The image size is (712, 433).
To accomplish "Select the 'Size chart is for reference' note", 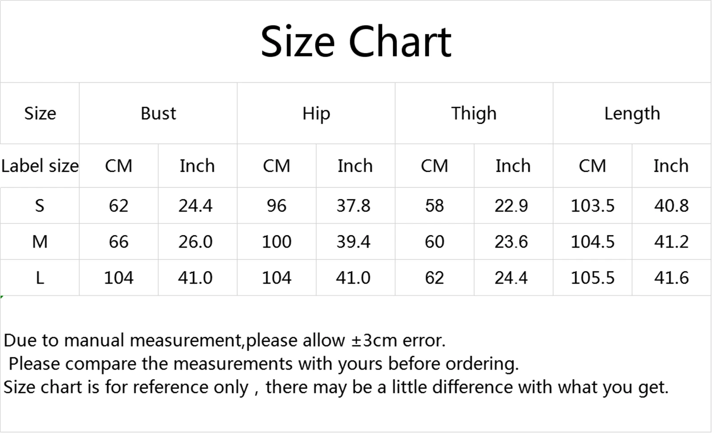I will 336,387.
